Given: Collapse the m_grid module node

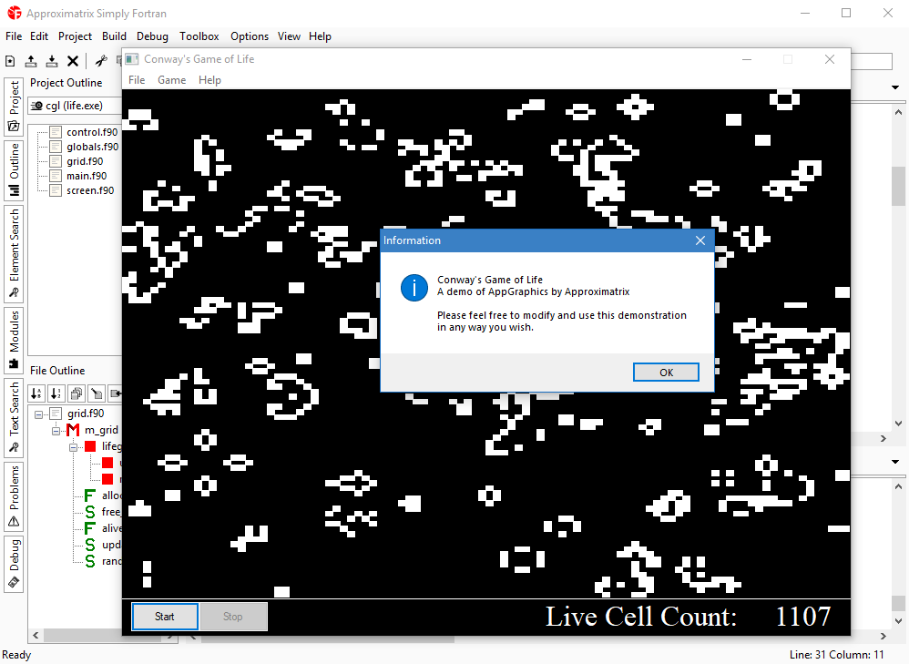Looking at the screenshot, I should click(56, 430).
